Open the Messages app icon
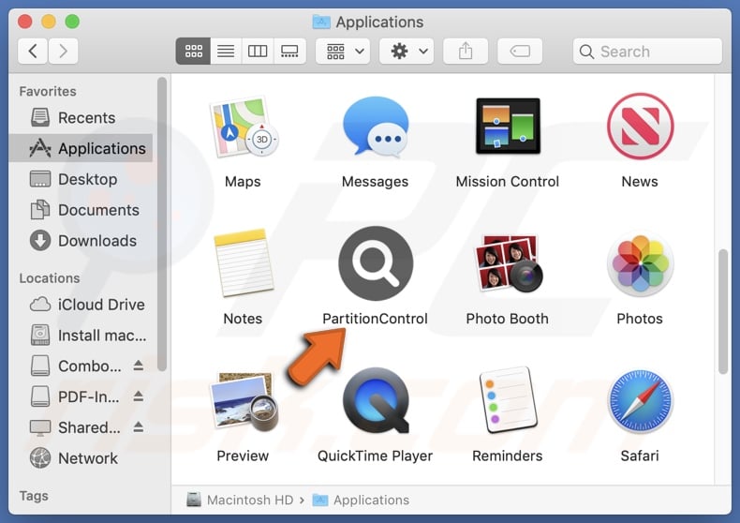 [x=376, y=126]
